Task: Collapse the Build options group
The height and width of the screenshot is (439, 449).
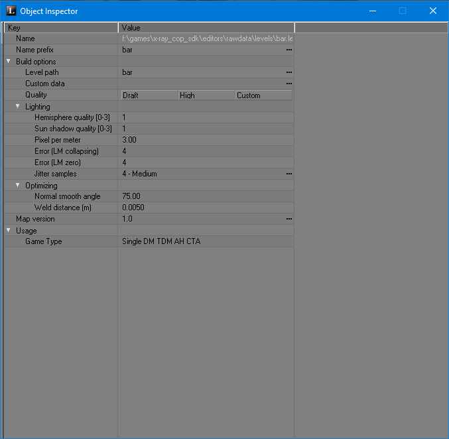Action: click(9, 61)
